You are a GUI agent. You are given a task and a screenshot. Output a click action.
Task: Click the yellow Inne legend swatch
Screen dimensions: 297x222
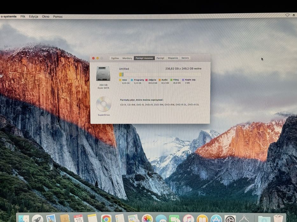[120, 80]
